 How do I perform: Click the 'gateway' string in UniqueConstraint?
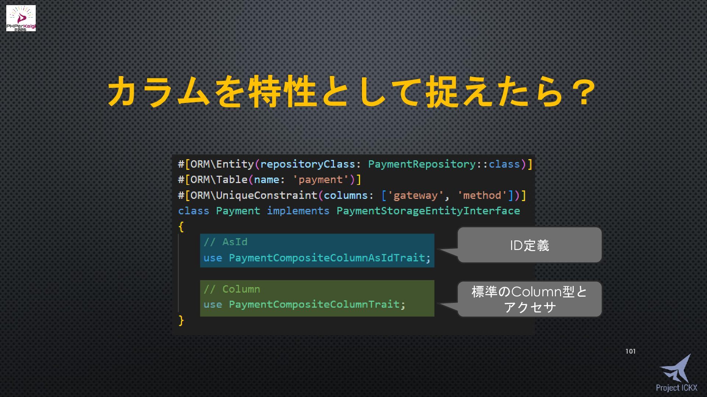coord(415,196)
